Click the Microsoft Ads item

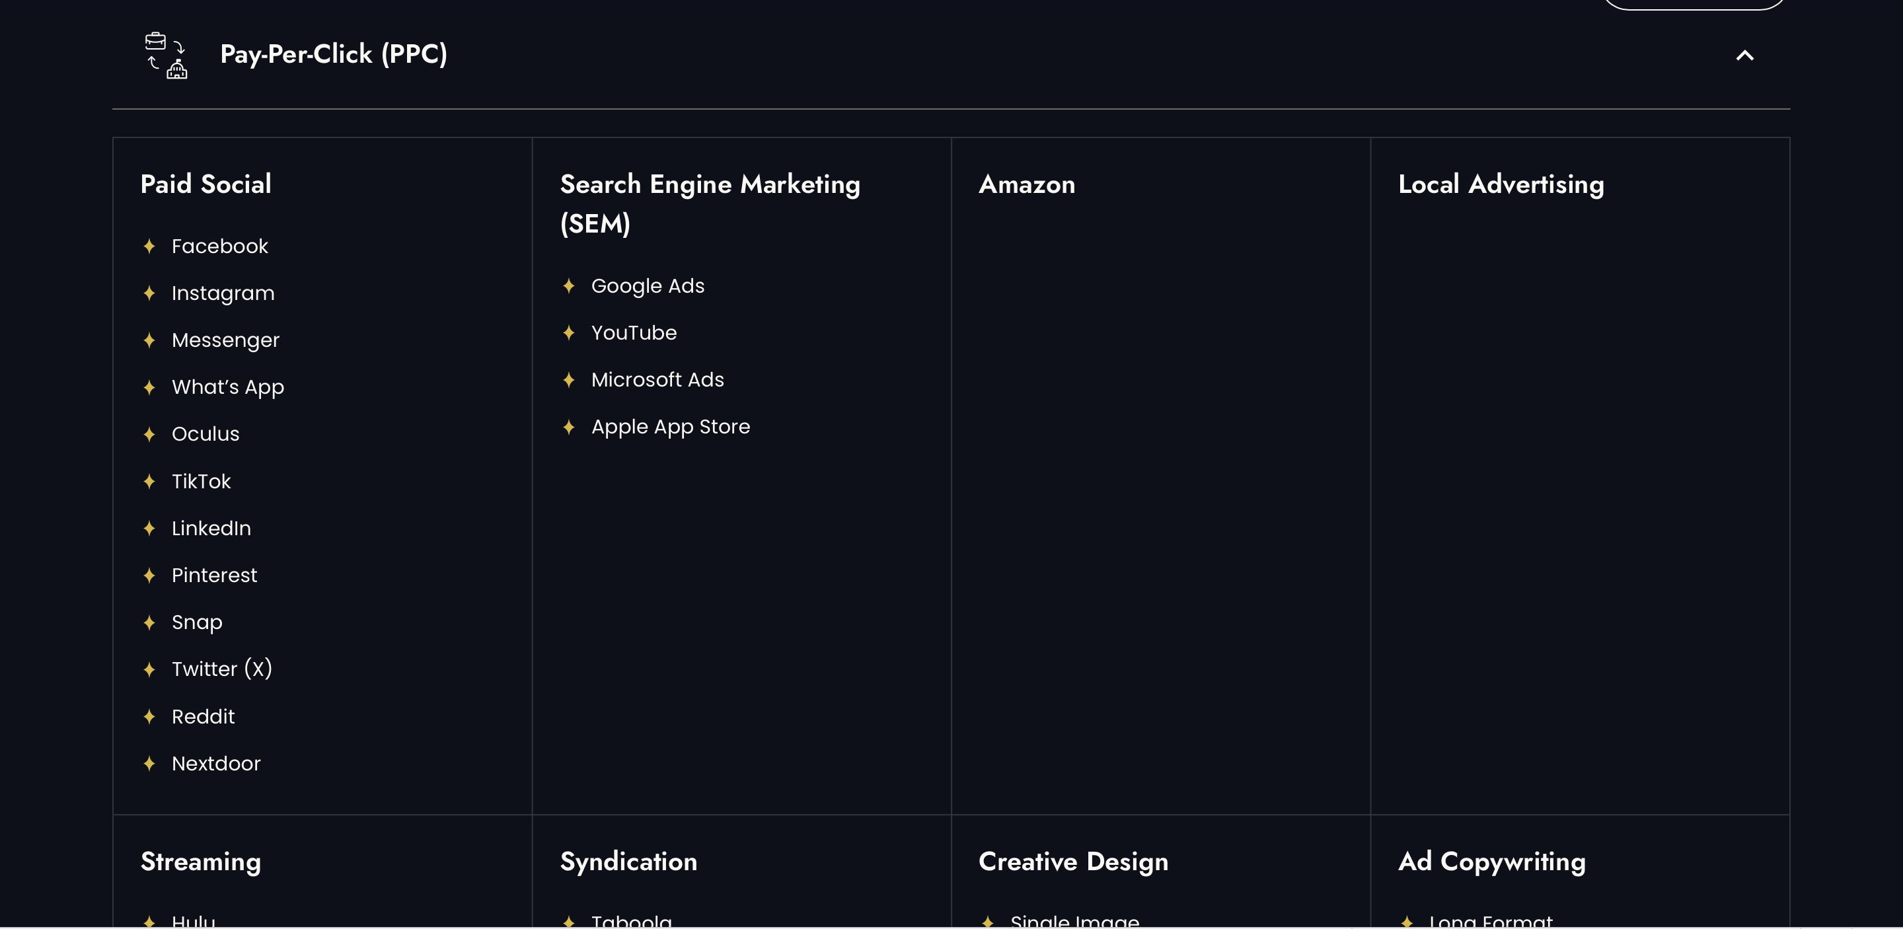point(657,379)
